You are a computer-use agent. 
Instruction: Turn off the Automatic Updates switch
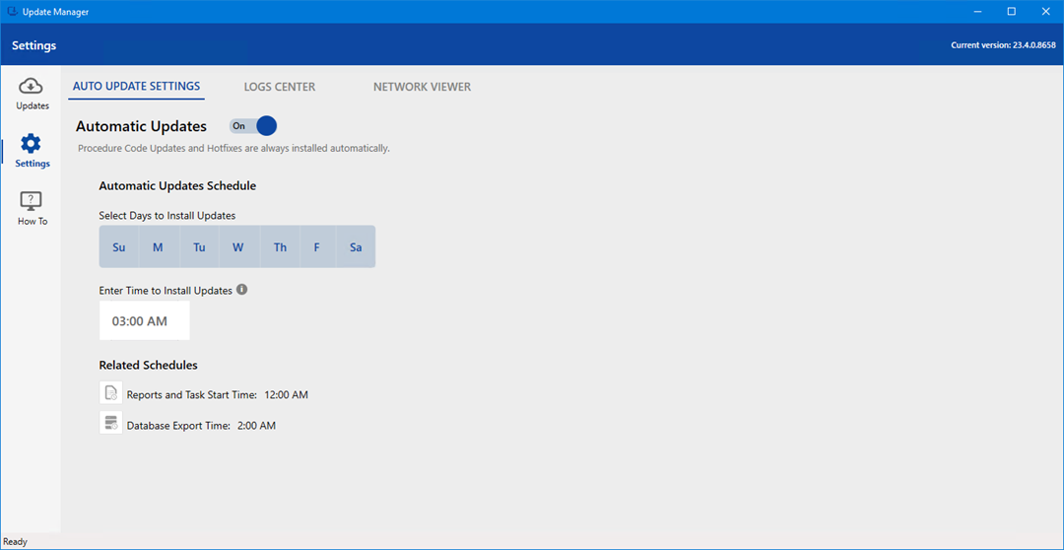pyautogui.click(x=253, y=126)
